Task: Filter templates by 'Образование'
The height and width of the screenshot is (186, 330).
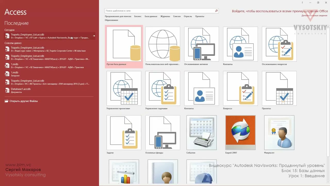Action: point(111,20)
